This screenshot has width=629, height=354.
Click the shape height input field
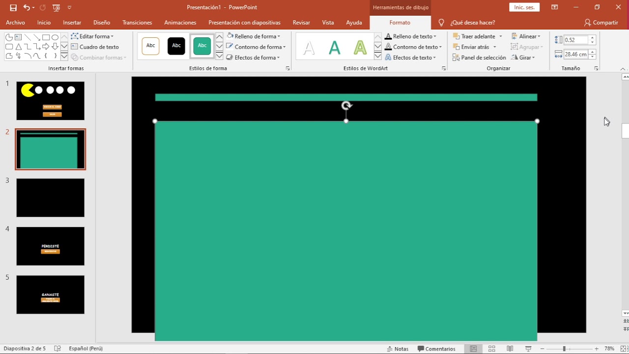pyautogui.click(x=576, y=40)
